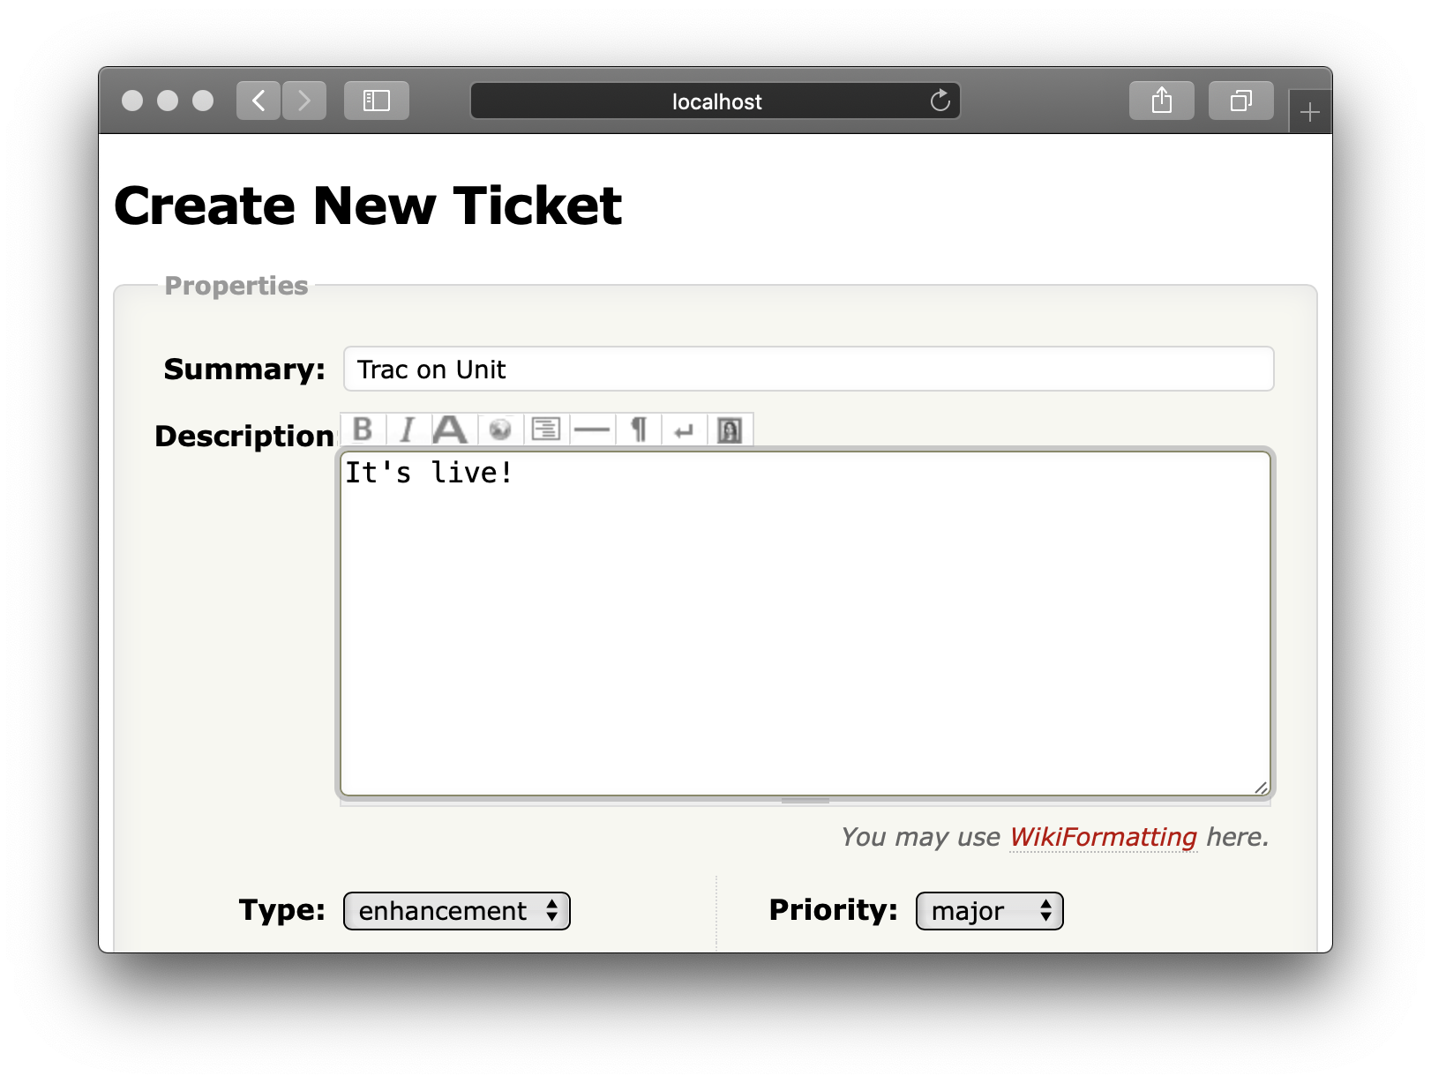The image size is (1431, 1083).
Task: Open the WikiFormatting help link
Action: coord(1103,837)
